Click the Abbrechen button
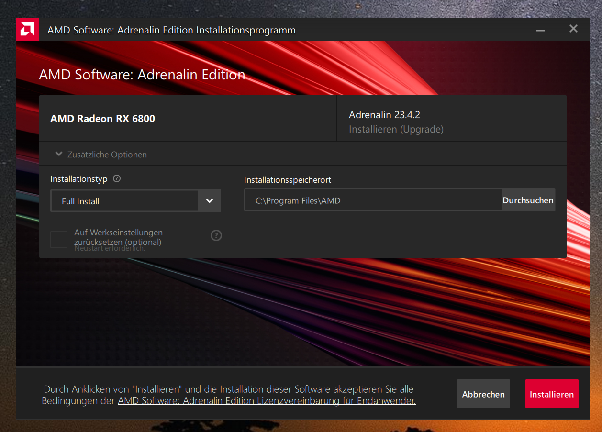The image size is (602, 432). 483,394
